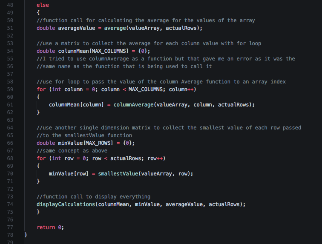Click 'MAX_ROWS' in minValue declaration
The width and height of the screenshot is (322, 244).
point(98,143)
